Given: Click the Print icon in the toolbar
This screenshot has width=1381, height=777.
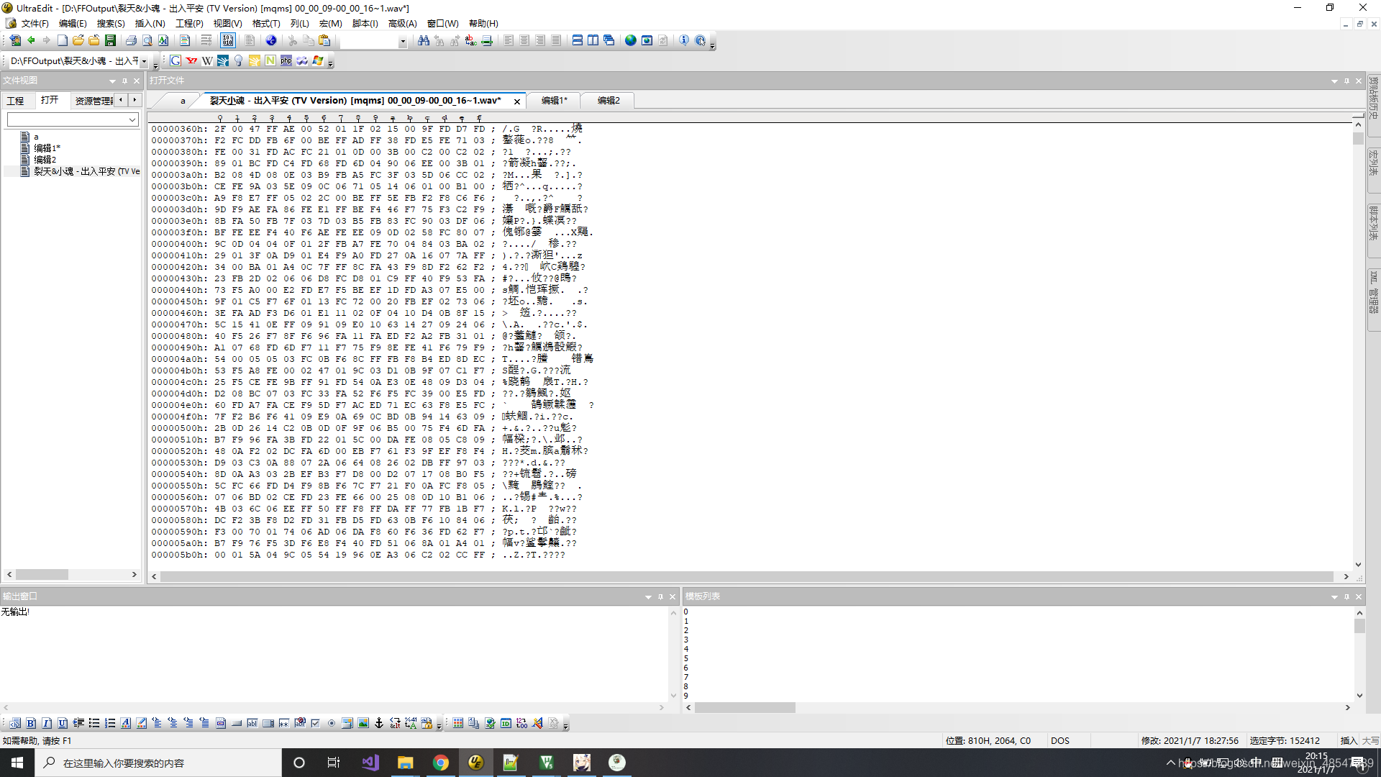Looking at the screenshot, I should (131, 40).
